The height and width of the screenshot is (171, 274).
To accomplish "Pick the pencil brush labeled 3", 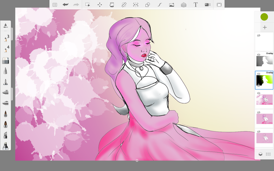I will click(6, 38).
